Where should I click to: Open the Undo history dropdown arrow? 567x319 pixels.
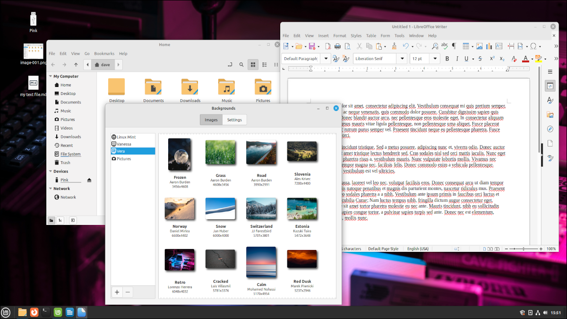tap(412, 46)
